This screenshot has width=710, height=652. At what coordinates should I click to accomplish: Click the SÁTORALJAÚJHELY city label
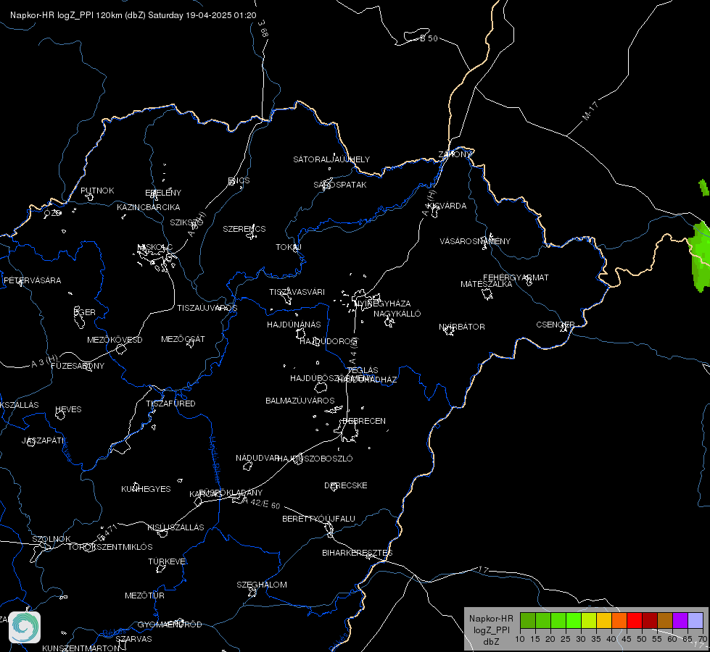click(x=331, y=159)
